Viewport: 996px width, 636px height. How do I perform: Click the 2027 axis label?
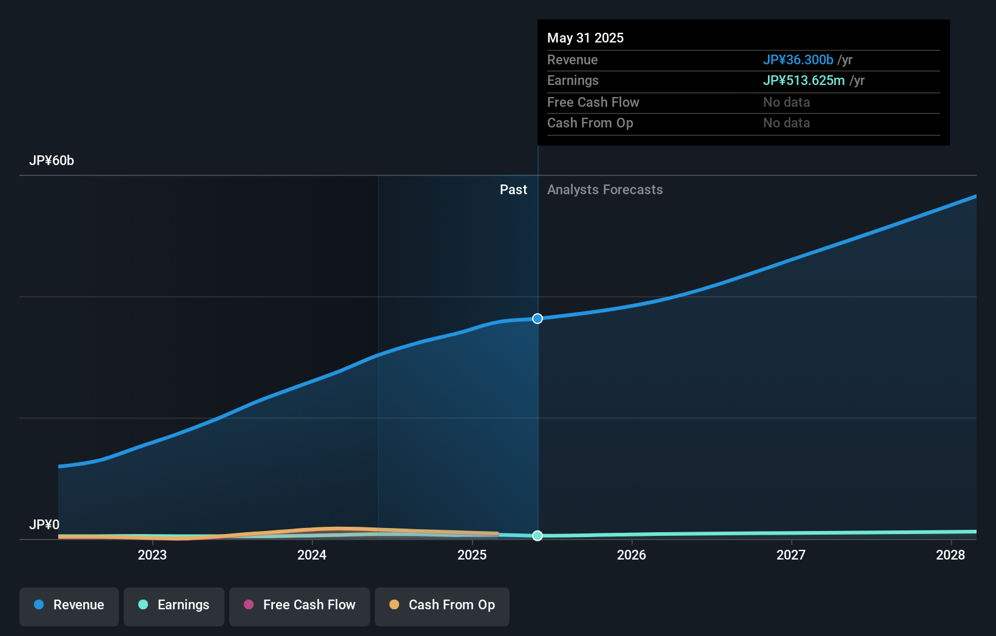pos(791,555)
